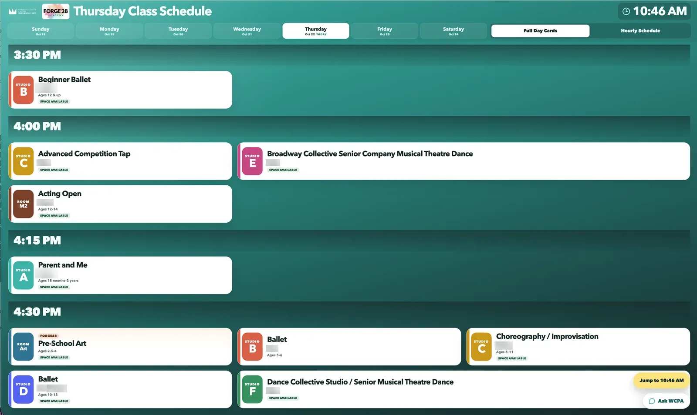Click the Studio C badge on Advanced Competition Tap
This screenshot has width=697, height=415.
[x=24, y=161]
